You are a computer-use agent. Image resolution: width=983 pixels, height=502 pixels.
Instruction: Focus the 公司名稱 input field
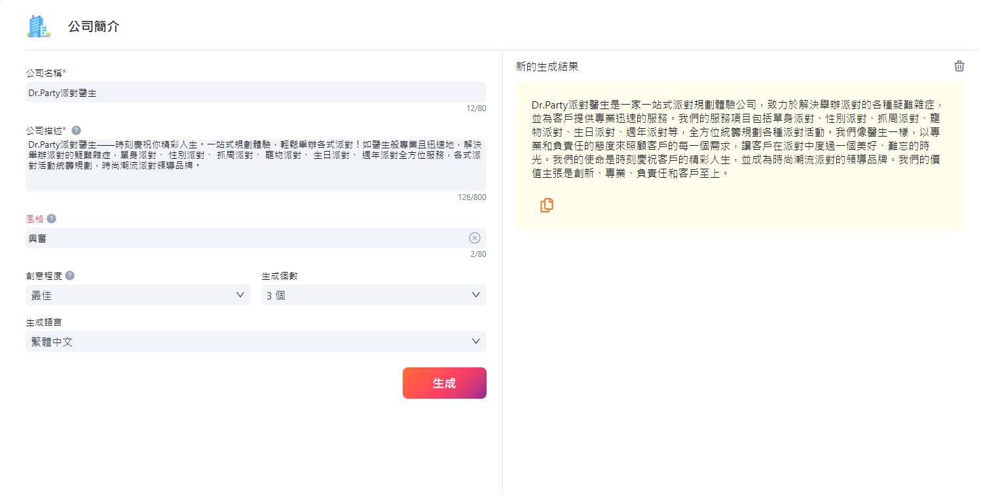(256, 92)
